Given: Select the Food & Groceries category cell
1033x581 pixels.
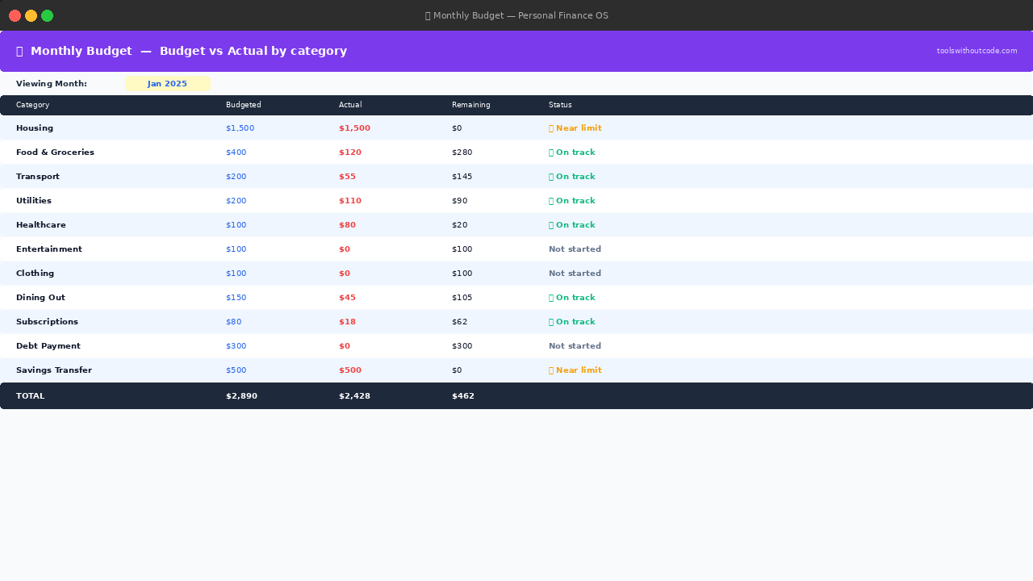Looking at the screenshot, I should tap(55, 153).
